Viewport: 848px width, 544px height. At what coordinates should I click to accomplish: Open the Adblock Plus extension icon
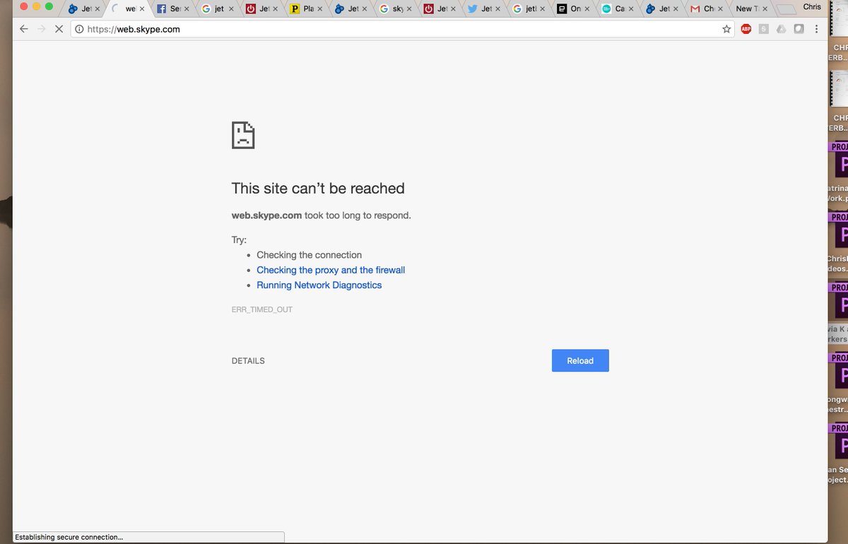(746, 29)
